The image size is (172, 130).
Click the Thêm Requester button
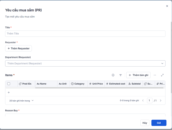click(18, 48)
